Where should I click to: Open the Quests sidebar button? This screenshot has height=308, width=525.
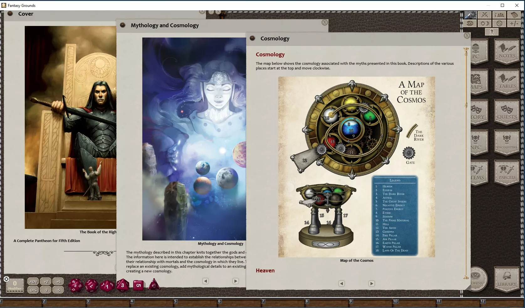(507, 113)
